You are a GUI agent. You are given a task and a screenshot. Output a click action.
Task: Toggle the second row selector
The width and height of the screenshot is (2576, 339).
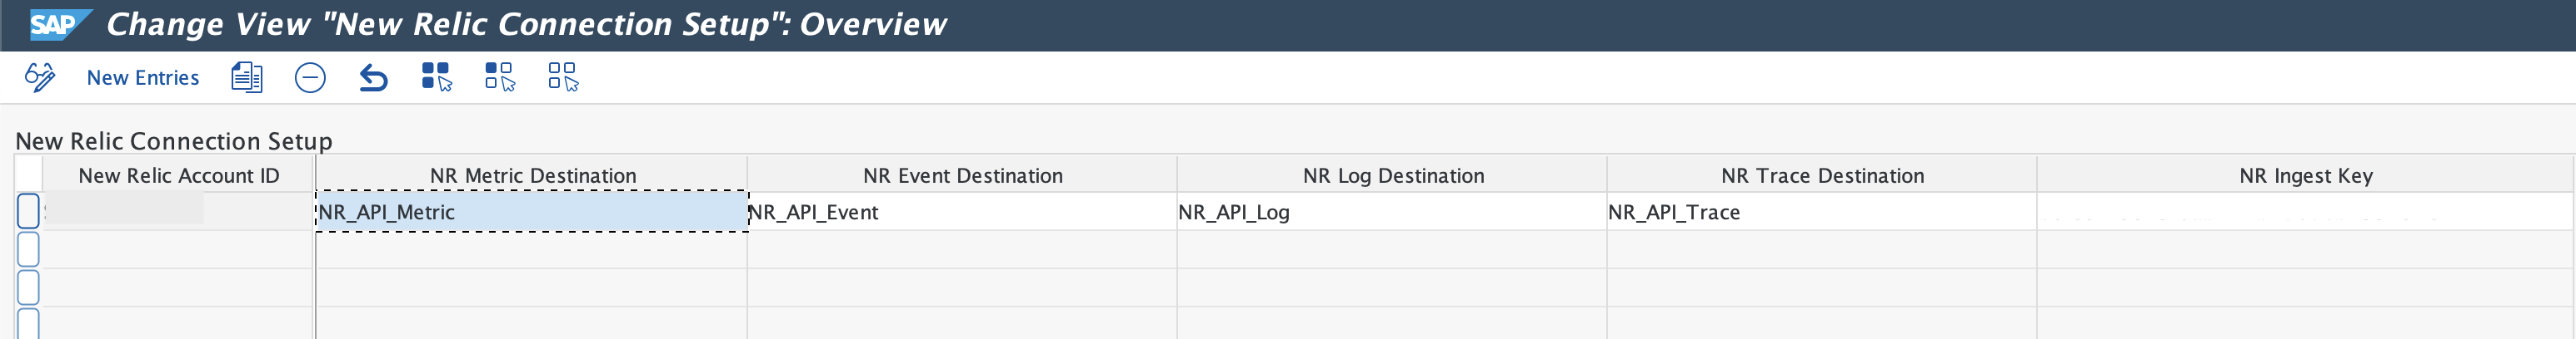(x=28, y=249)
